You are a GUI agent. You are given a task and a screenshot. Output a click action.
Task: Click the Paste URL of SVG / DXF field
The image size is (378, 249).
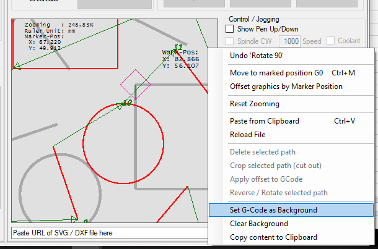(105, 233)
